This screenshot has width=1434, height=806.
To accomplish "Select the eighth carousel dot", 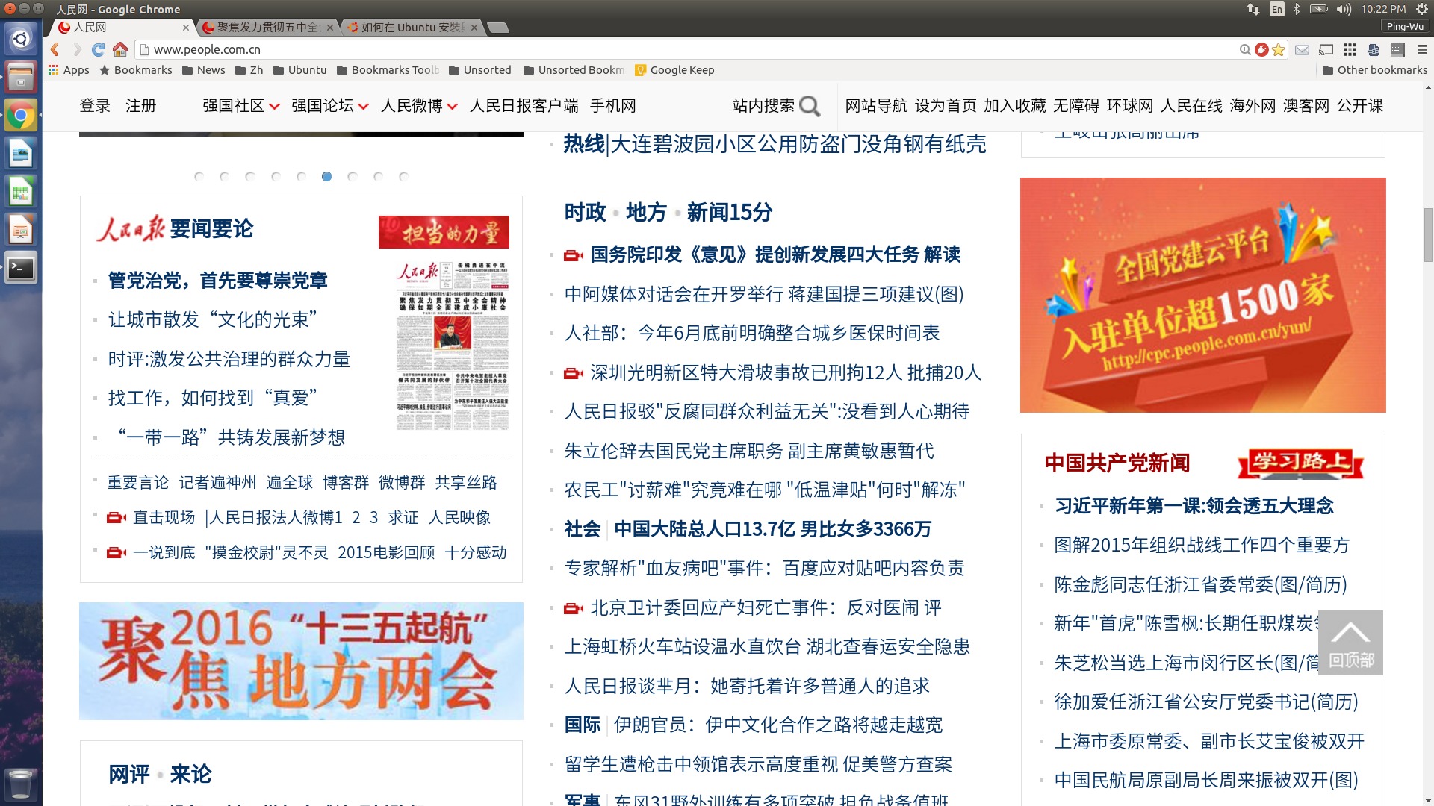I will point(378,177).
